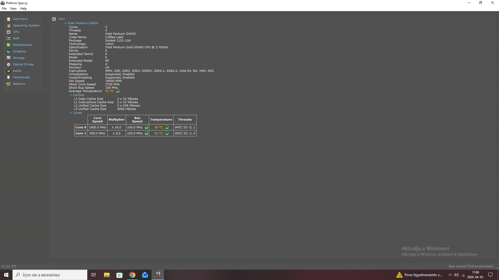Open the Network section link
Viewport: 499px width, 280px height.
pyautogui.click(x=19, y=84)
